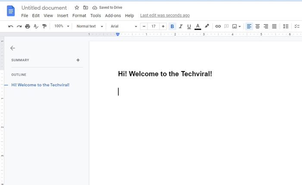Screen dimensions: 302x185
Task: Select Left align
Action: coord(249,26)
